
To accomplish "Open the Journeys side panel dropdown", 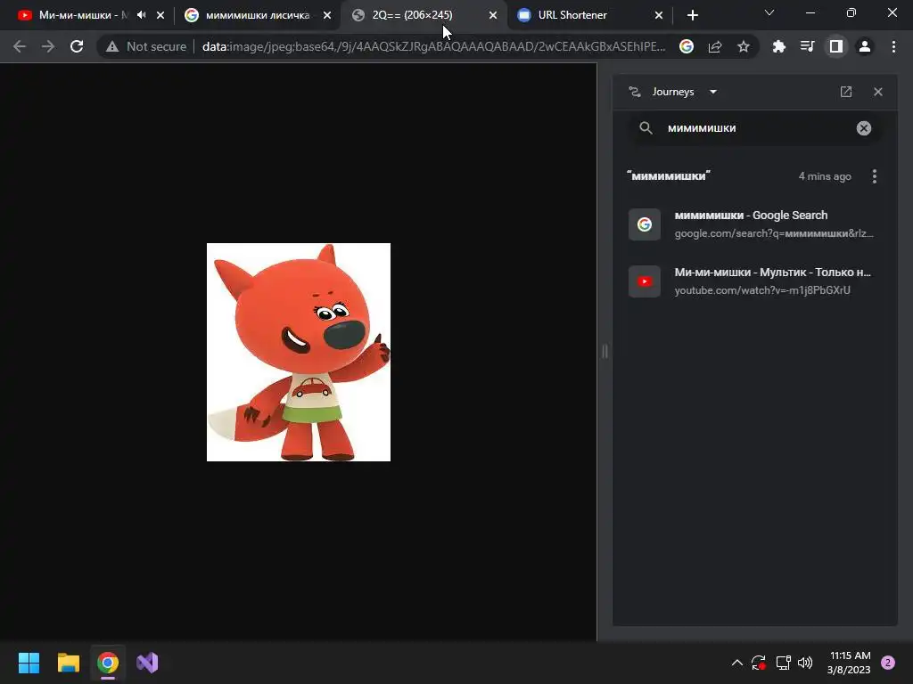I will [712, 92].
